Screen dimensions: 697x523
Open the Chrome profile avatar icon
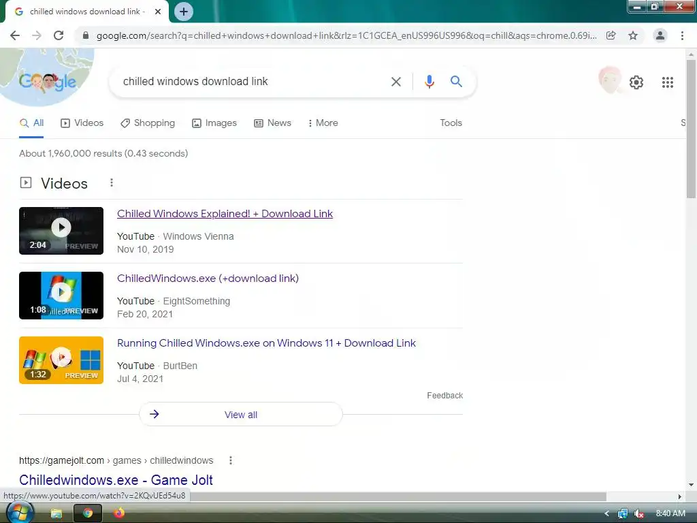660,35
